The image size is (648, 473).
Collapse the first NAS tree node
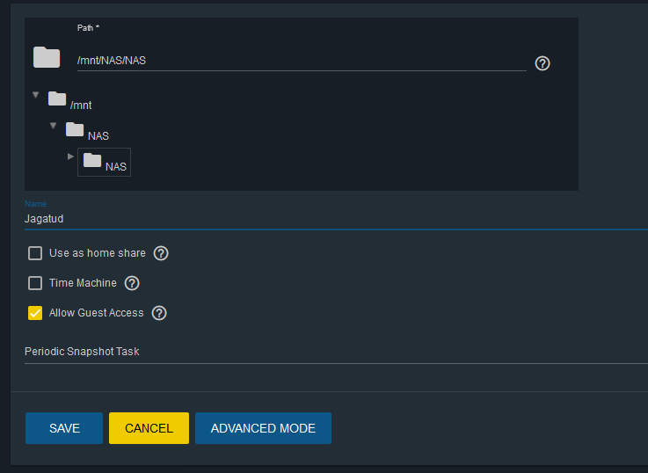[54, 126]
